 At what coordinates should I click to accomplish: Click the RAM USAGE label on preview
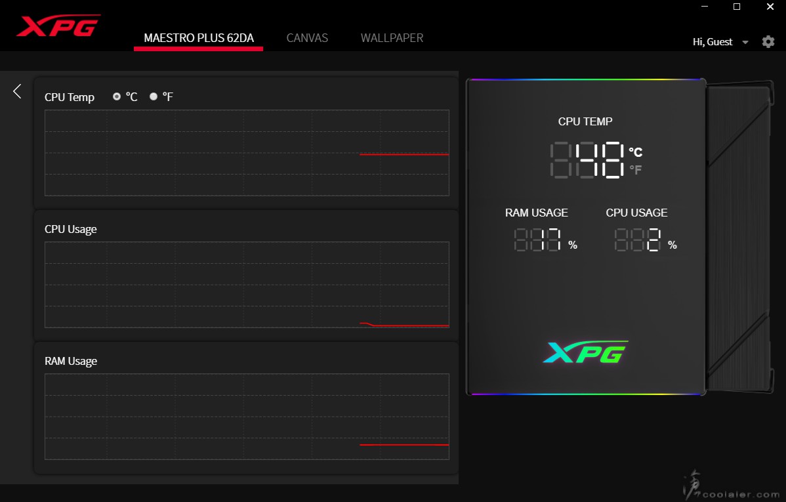tap(537, 213)
